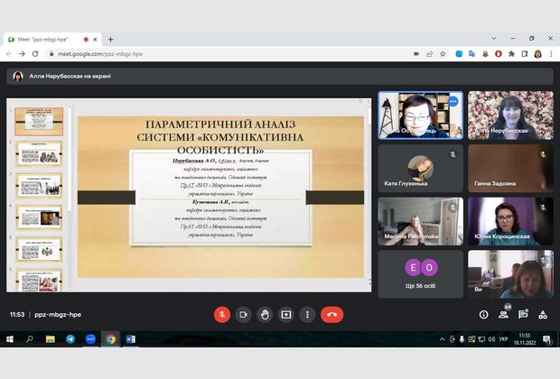560x379 pixels.
Task: Select the Meet browser tab
Action: pyautogui.click(x=50, y=39)
